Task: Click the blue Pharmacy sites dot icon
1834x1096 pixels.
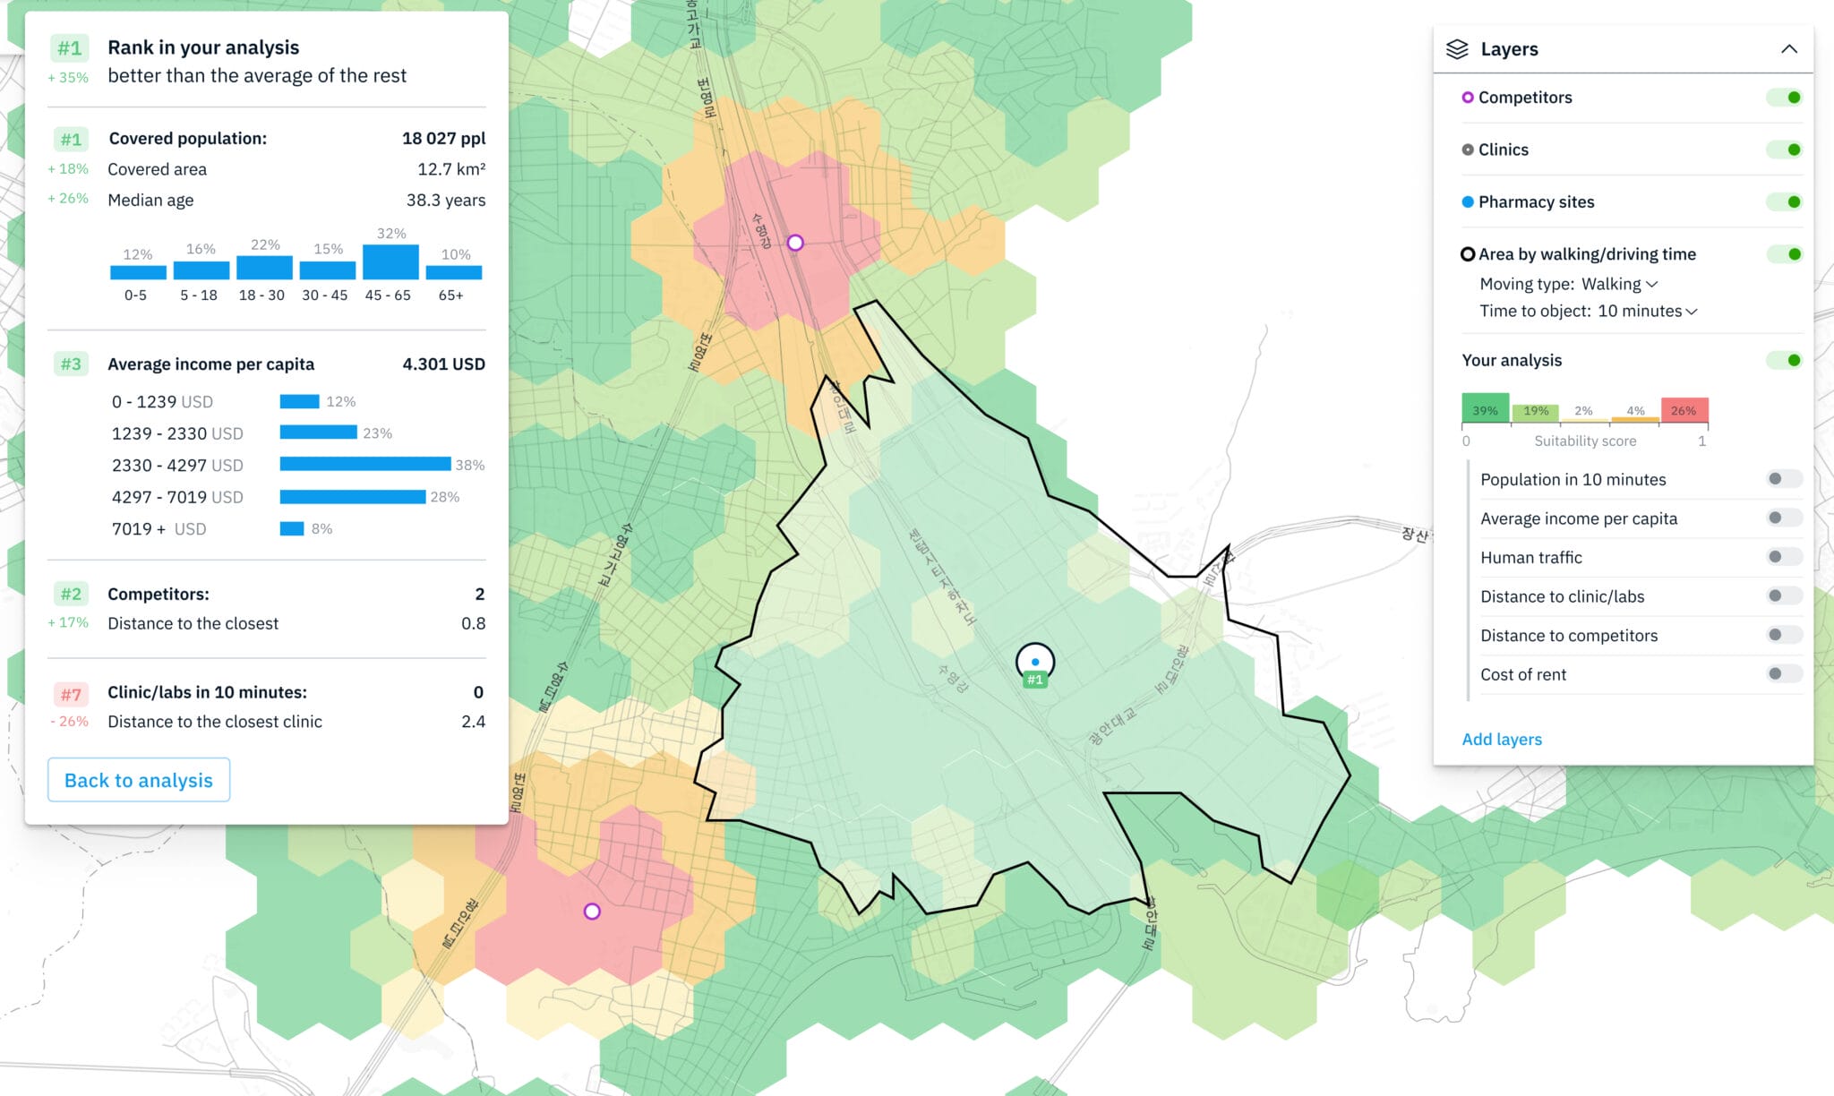Action: point(1468,201)
